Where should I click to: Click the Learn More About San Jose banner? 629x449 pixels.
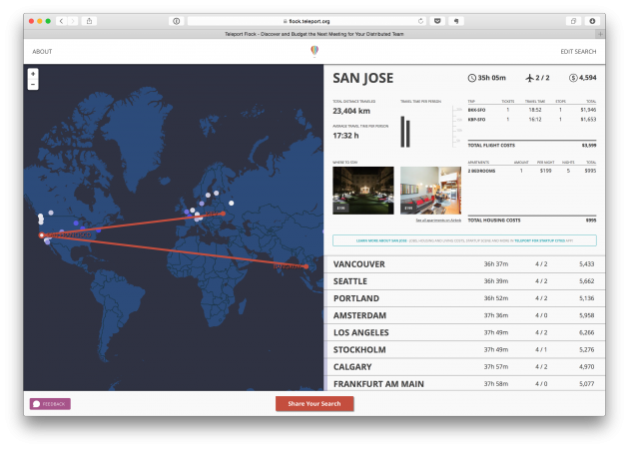point(464,240)
